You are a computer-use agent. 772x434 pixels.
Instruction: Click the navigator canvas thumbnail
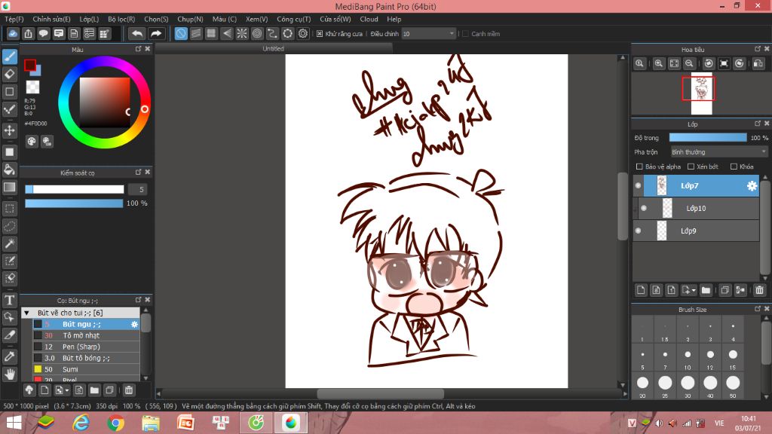coord(701,93)
